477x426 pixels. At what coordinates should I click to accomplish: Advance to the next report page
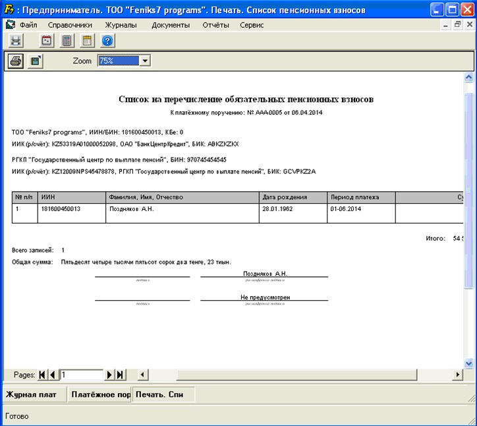click(x=110, y=375)
